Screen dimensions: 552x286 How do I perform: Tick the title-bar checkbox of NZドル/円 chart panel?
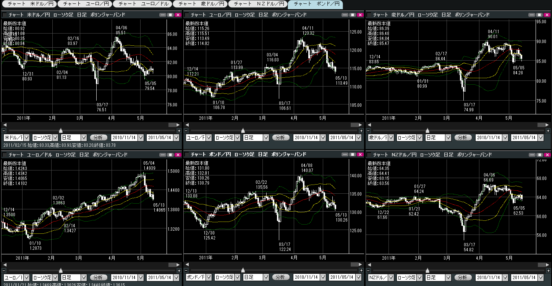369,155
